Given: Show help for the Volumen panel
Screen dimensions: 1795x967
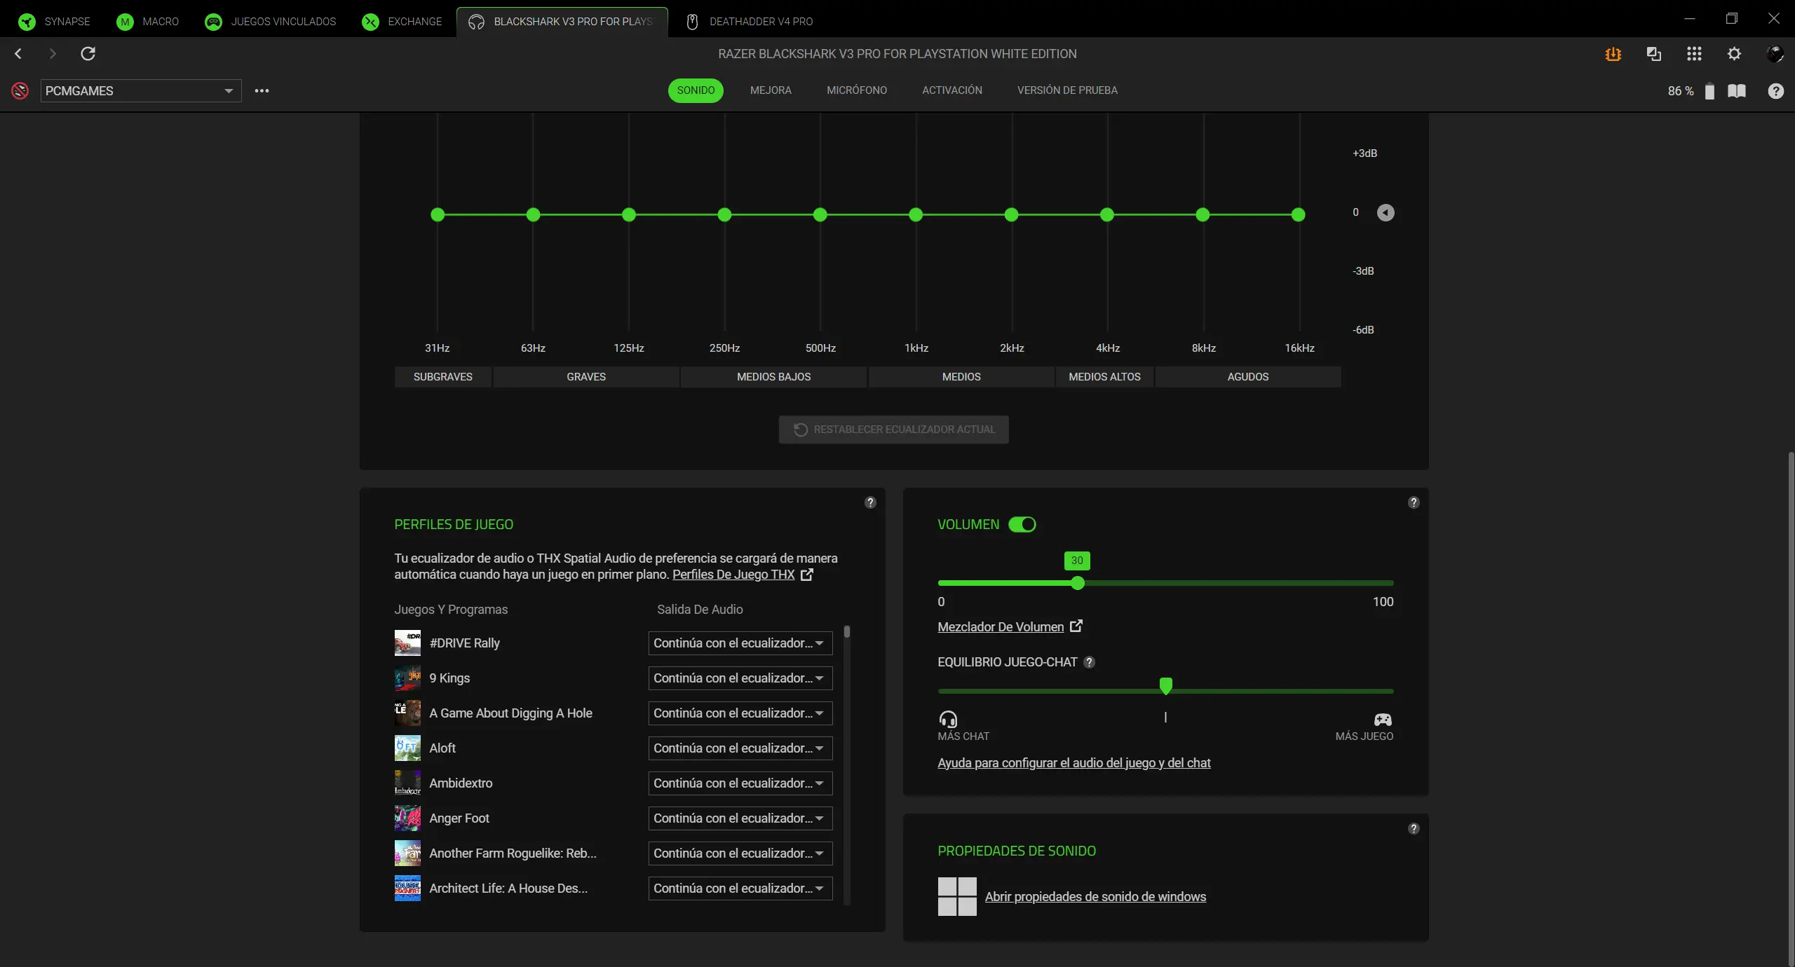Looking at the screenshot, I should click(x=1414, y=502).
